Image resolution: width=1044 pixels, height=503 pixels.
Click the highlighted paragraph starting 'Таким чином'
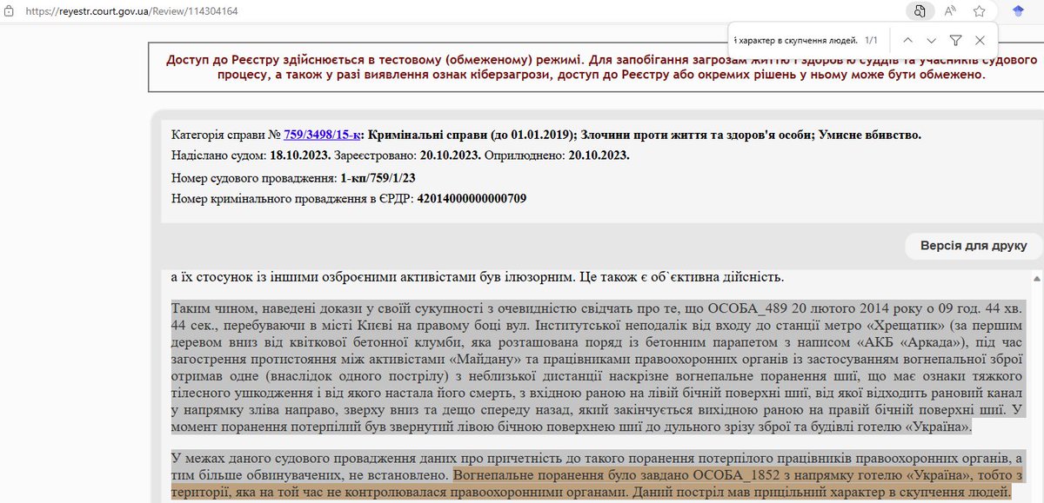(x=599, y=367)
